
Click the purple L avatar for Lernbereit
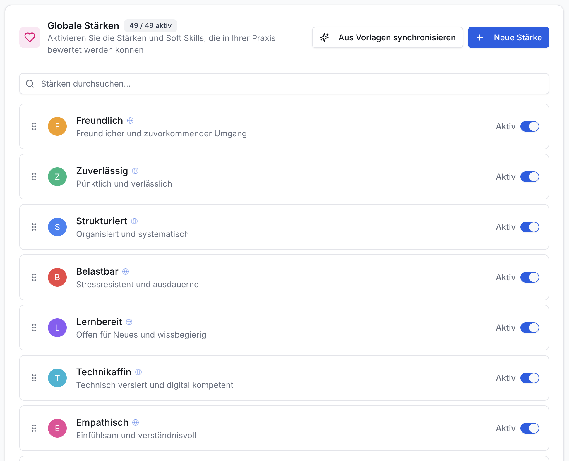pyautogui.click(x=57, y=328)
